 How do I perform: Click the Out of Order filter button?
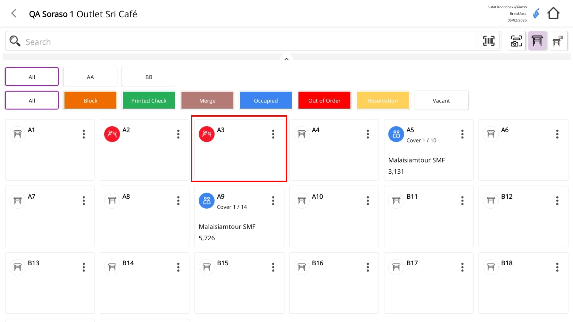point(324,101)
